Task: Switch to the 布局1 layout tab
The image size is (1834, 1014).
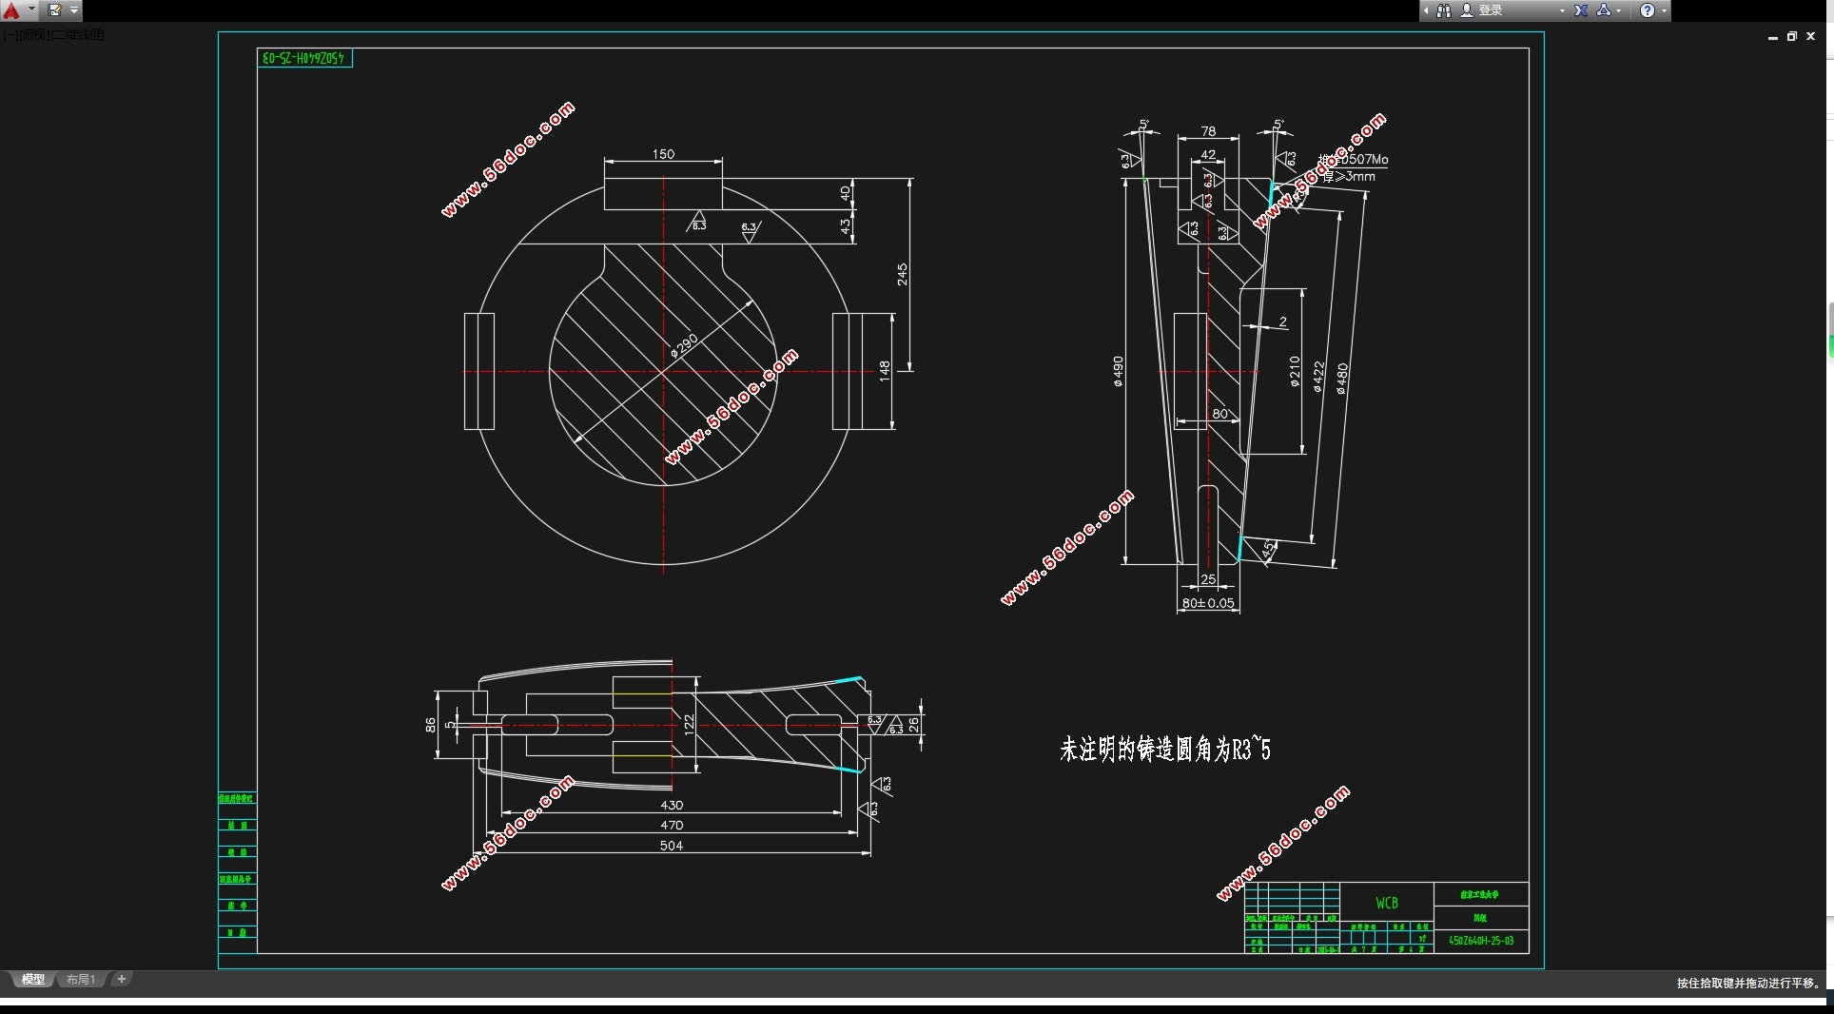Action: tap(81, 979)
